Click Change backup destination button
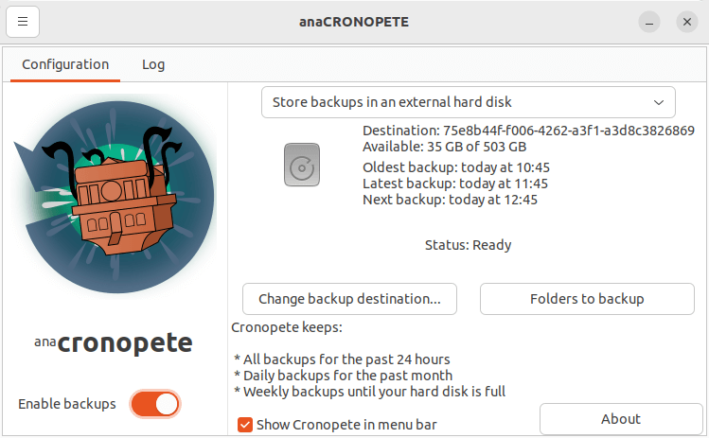This screenshot has height=438, width=709. tap(349, 299)
